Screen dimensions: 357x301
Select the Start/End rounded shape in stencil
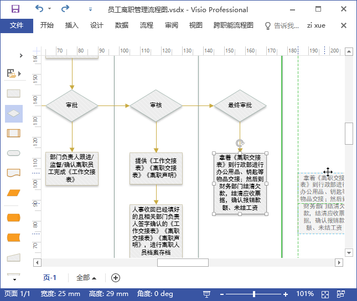tap(14, 153)
